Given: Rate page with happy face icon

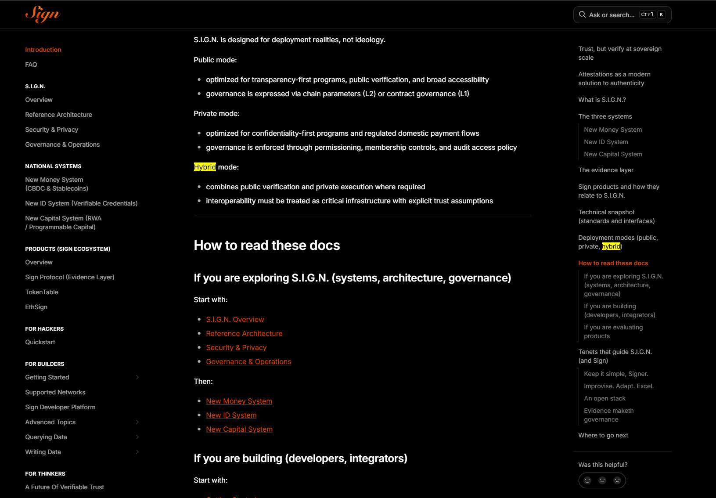Looking at the screenshot, I should click(587, 480).
